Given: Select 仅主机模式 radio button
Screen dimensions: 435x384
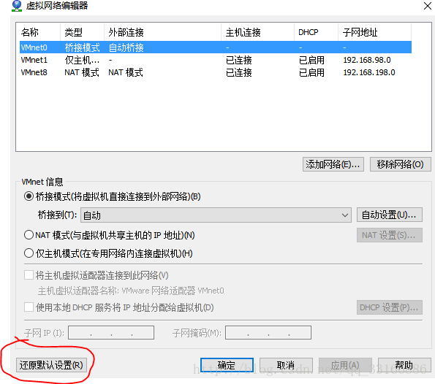Looking at the screenshot, I should 29,253.
